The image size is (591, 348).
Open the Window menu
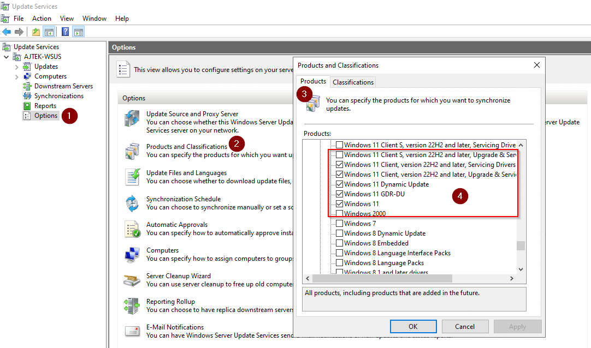(x=94, y=19)
